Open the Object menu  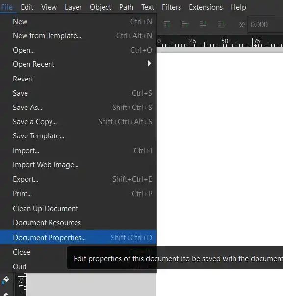[101, 7]
